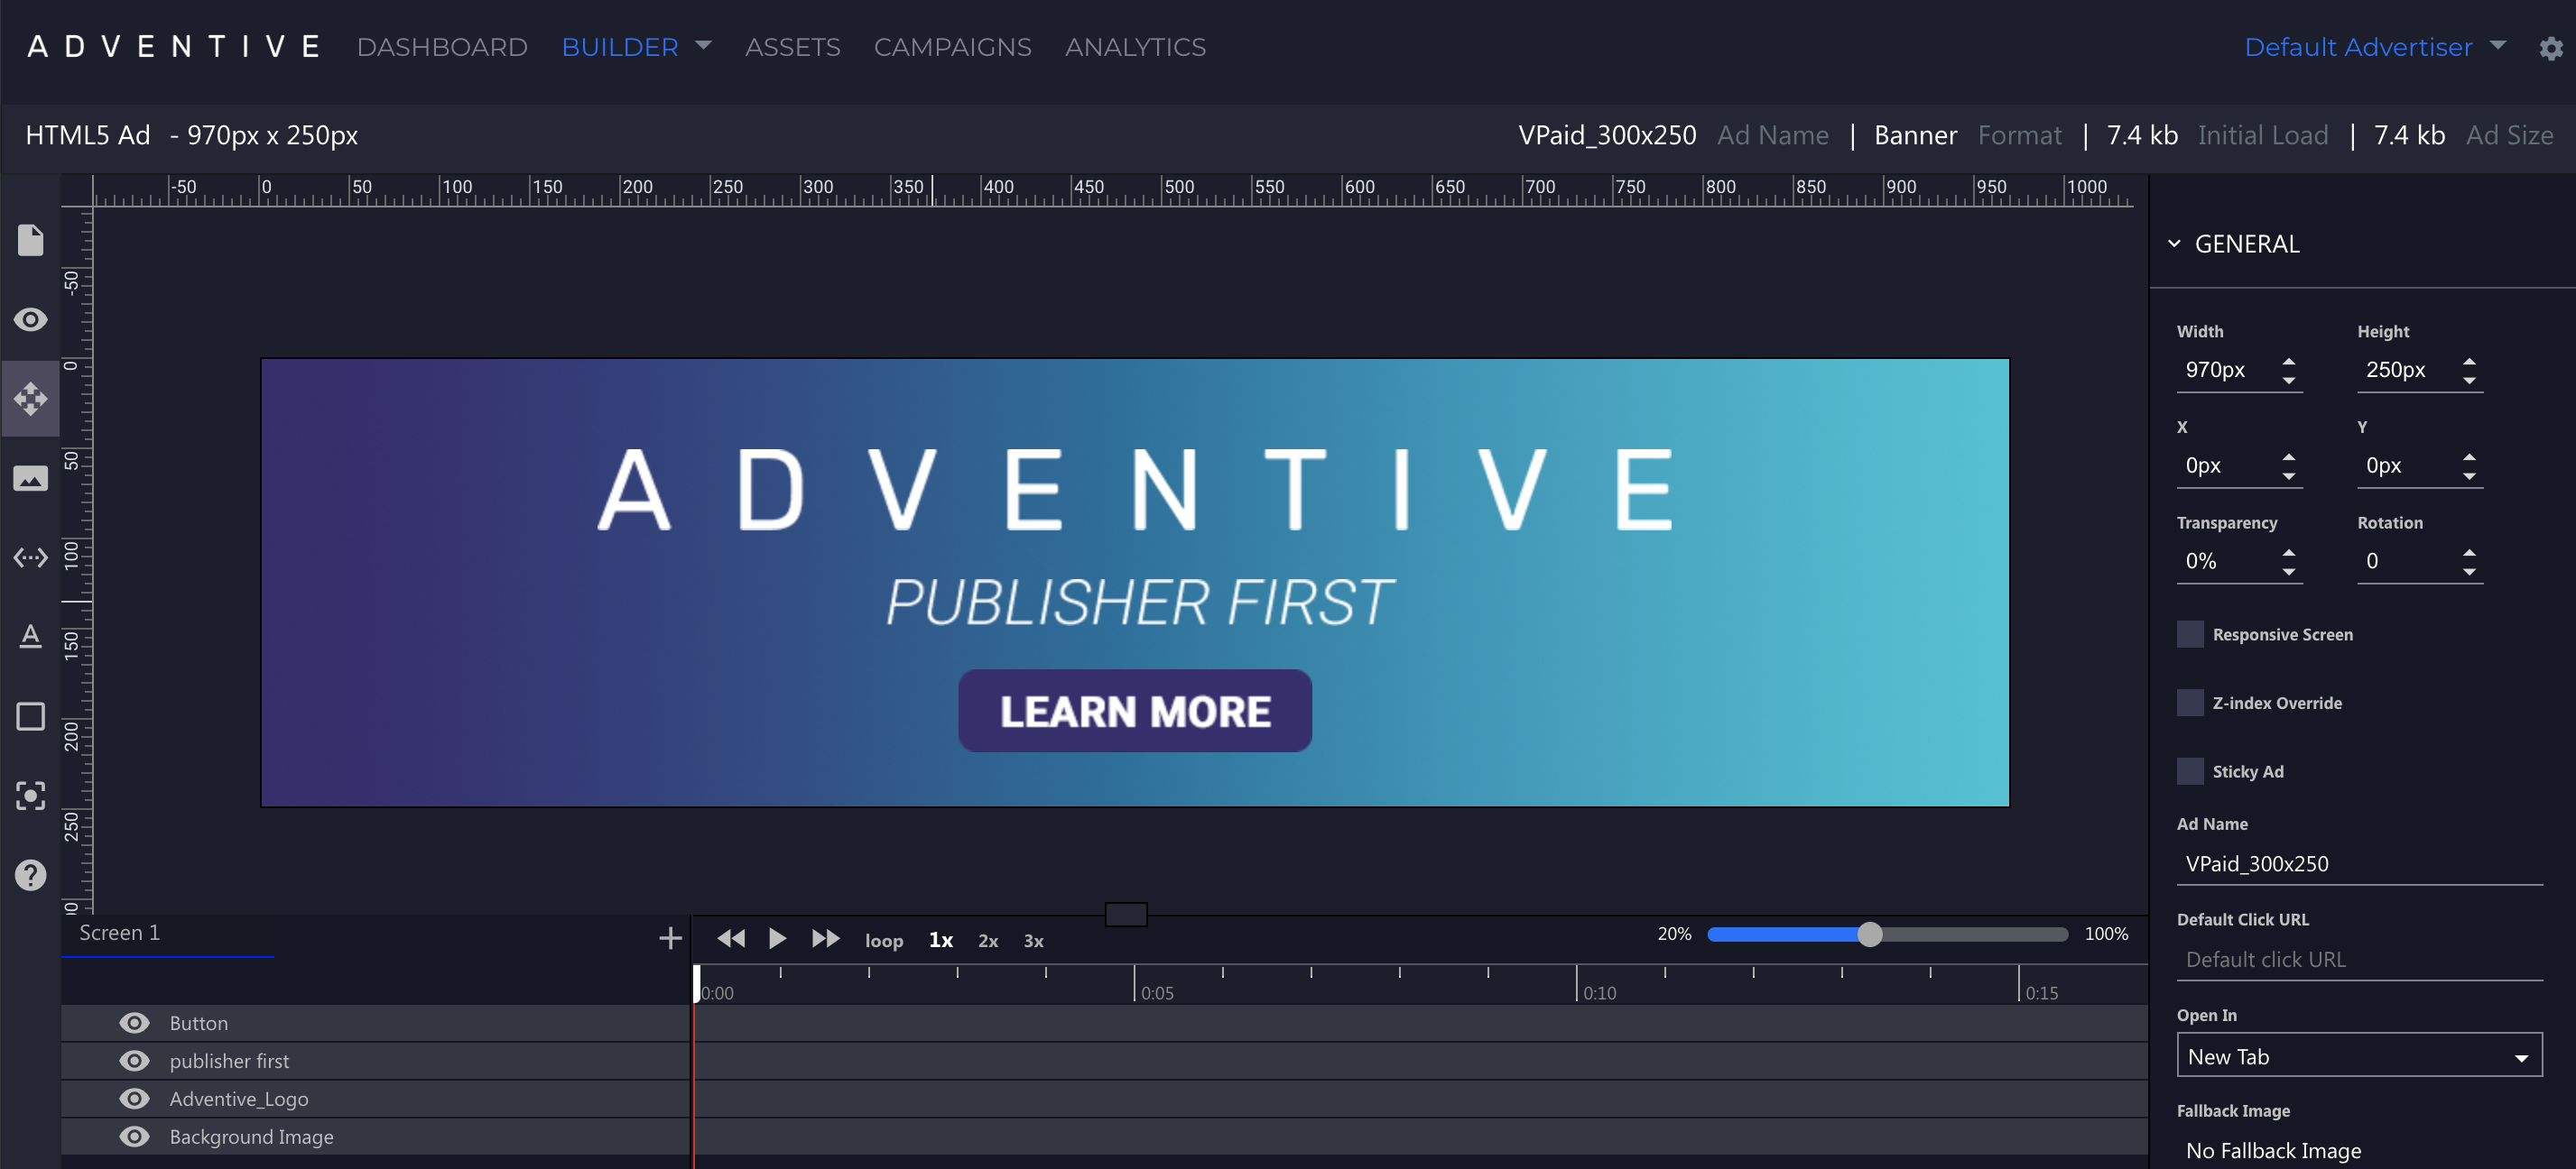The width and height of the screenshot is (2576, 1169).
Task: Hide the Adventive_Logo layer
Action: tap(134, 1099)
